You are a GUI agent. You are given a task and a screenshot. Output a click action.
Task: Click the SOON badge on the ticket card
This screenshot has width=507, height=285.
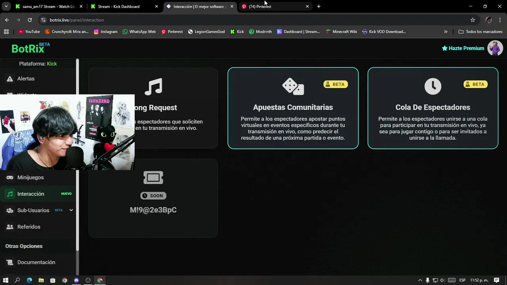coord(153,196)
